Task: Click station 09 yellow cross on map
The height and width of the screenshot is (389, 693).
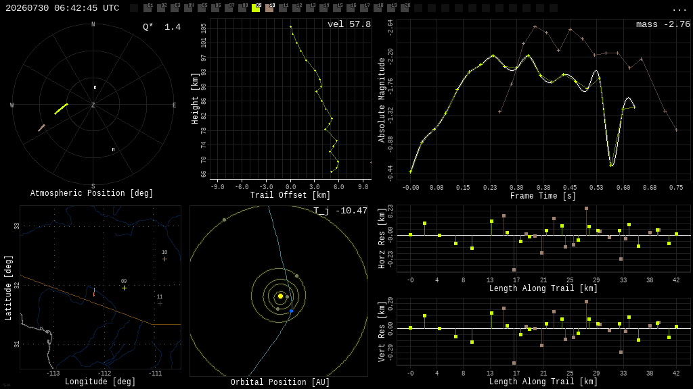Action: (x=125, y=288)
